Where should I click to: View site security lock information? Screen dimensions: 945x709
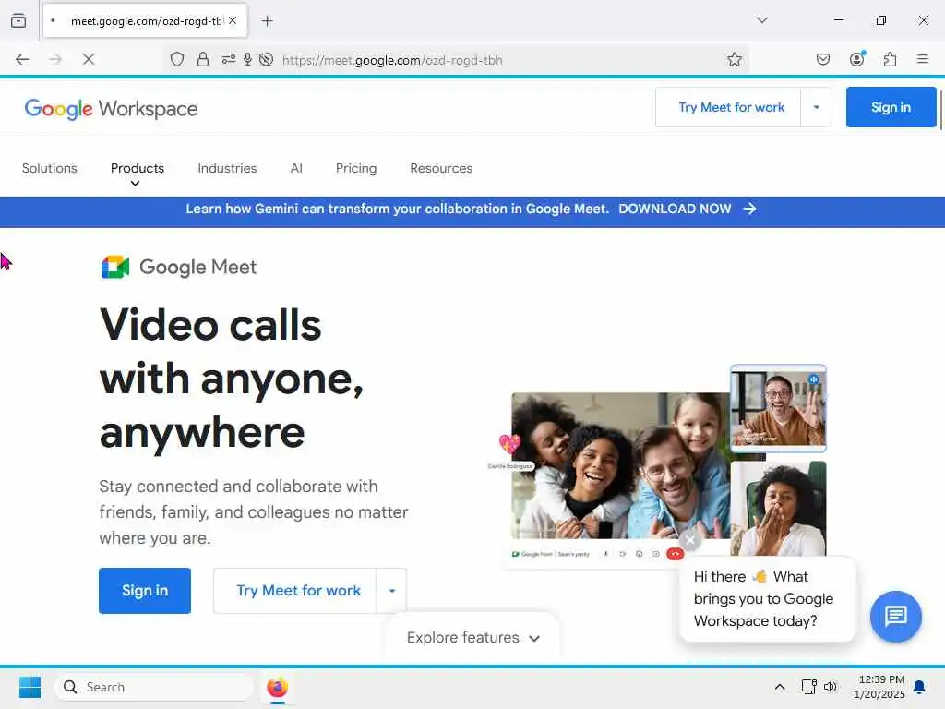pos(203,59)
